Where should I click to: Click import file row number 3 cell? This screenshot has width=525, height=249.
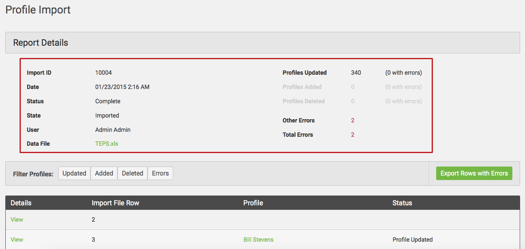pos(93,240)
